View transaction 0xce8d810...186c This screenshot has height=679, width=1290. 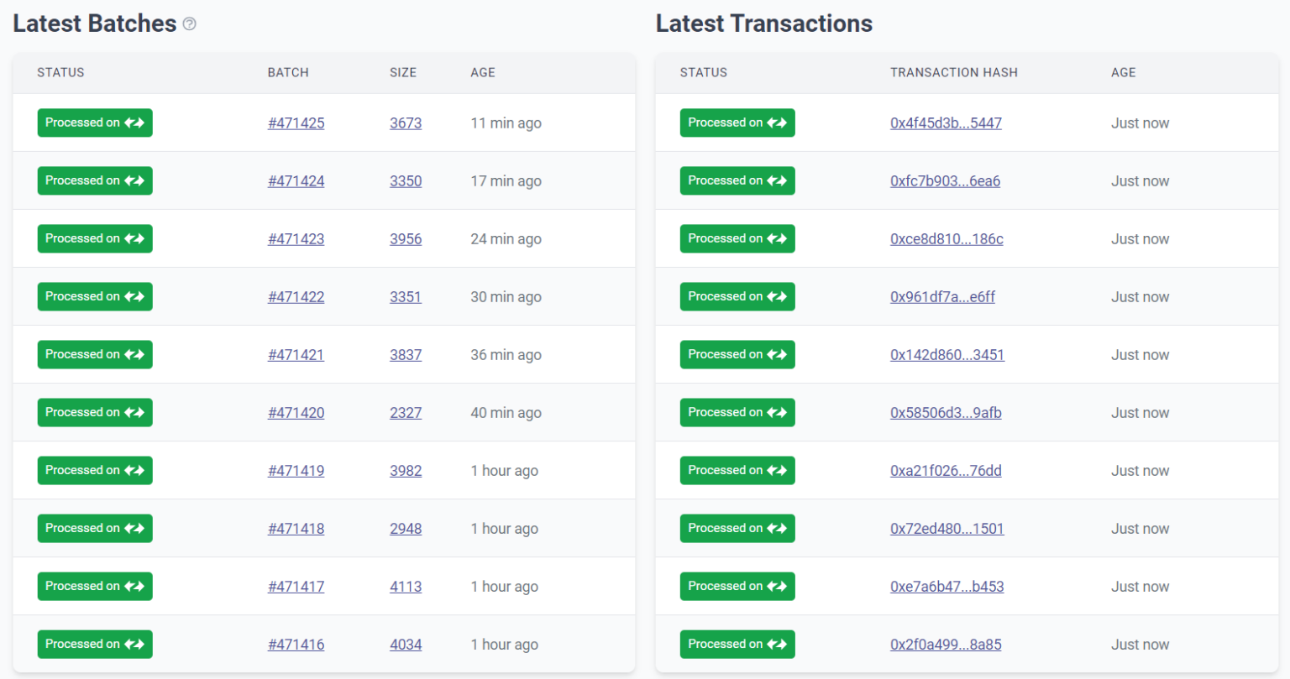click(947, 239)
